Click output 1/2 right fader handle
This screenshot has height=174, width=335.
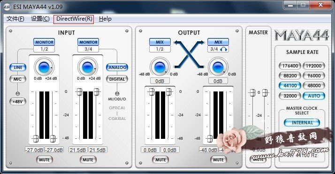tap(168, 92)
